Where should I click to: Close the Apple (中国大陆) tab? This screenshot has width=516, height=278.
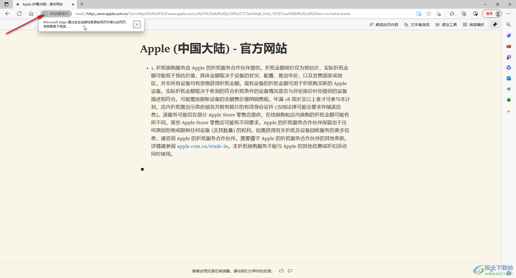[x=73, y=4]
